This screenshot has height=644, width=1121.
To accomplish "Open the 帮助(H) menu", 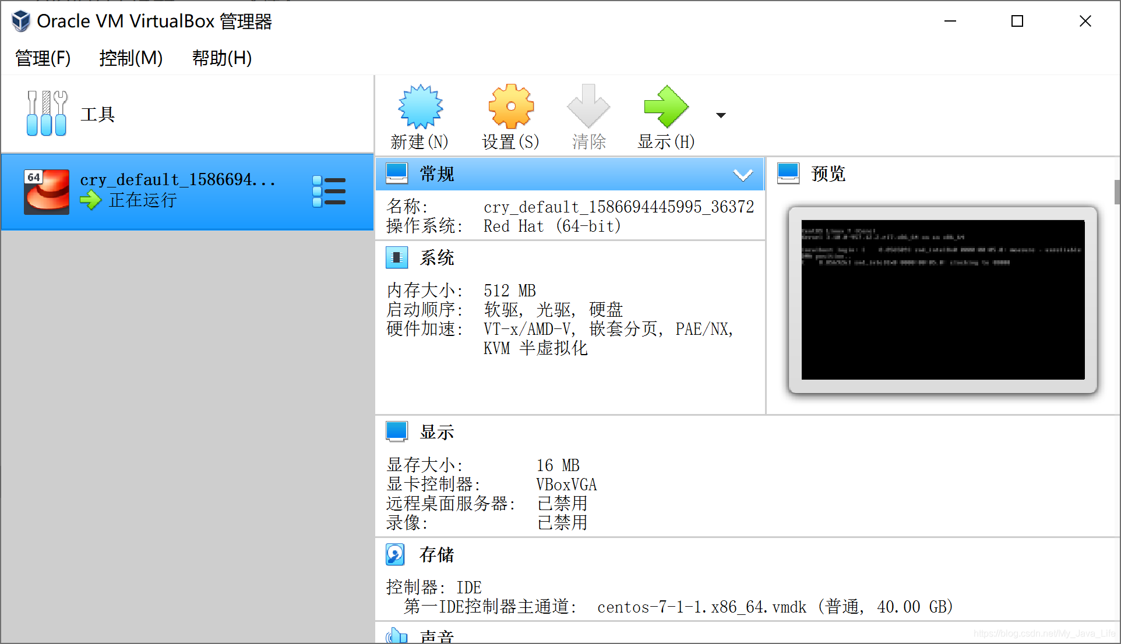I will (222, 58).
